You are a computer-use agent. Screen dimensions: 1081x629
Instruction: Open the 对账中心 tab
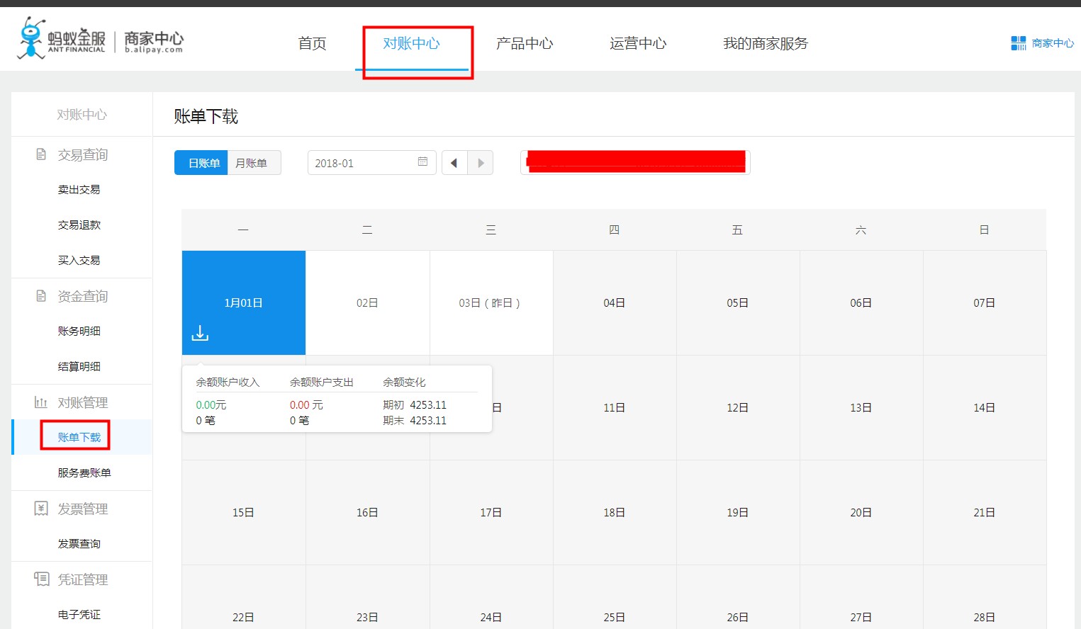(x=411, y=43)
